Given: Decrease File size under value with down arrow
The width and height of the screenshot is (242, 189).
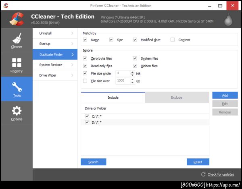Looking at the screenshot, I should click(132, 75).
